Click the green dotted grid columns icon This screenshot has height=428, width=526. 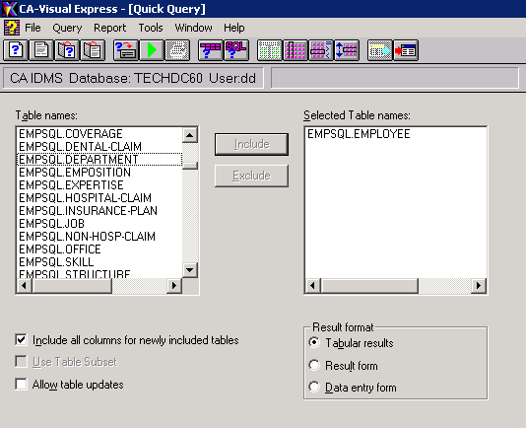tap(269, 50)
